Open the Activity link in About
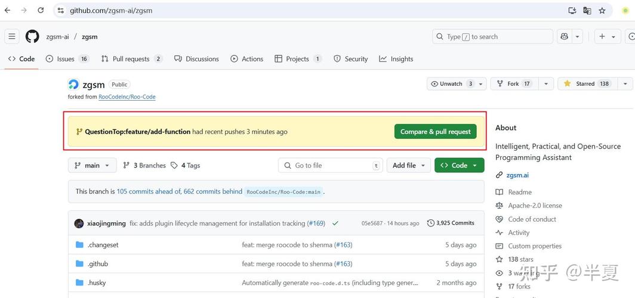This screenshot has width=635, height=298. 519,232
